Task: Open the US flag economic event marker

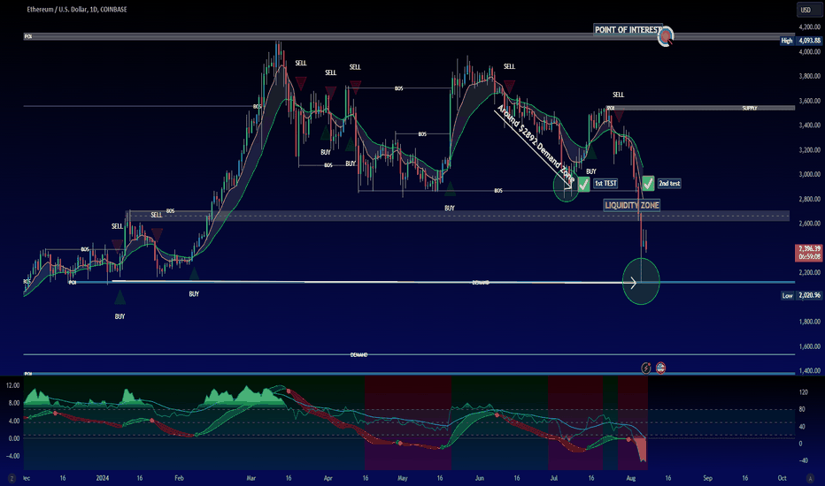Action: 661,368
